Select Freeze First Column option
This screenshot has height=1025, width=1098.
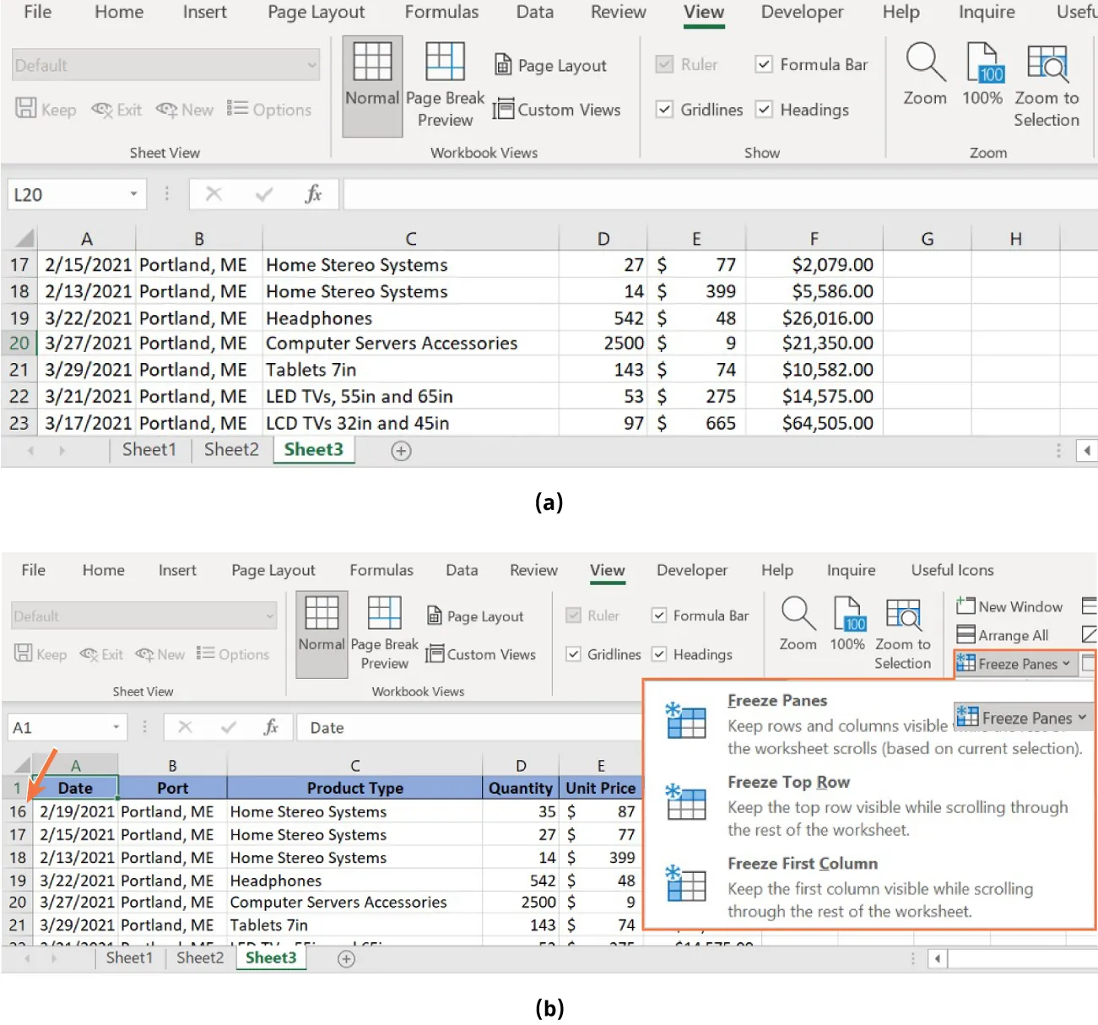(x=802, y=863)
